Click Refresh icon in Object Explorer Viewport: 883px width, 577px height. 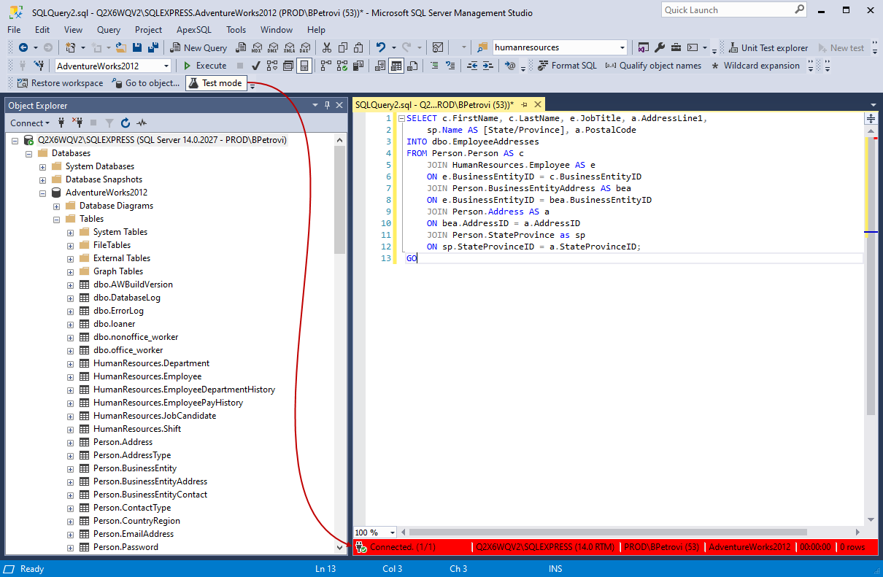126,123
